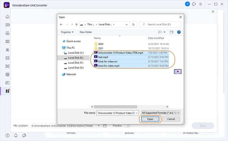
Task: Open the Downloader tool in sidebar
Action: [x=8, y=33]
